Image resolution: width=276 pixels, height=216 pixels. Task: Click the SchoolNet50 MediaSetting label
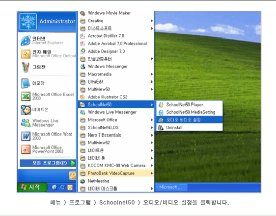[x=191, y=112]
